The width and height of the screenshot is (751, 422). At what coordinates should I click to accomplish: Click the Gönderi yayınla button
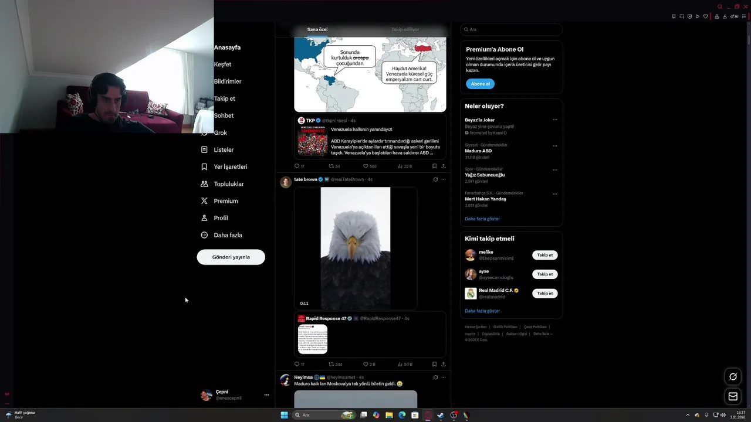coord(231,257)
